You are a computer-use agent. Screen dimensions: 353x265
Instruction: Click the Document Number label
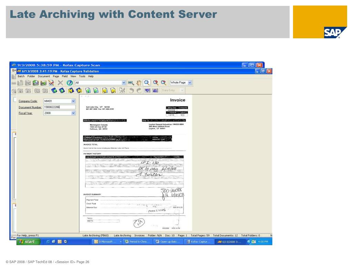30,107
